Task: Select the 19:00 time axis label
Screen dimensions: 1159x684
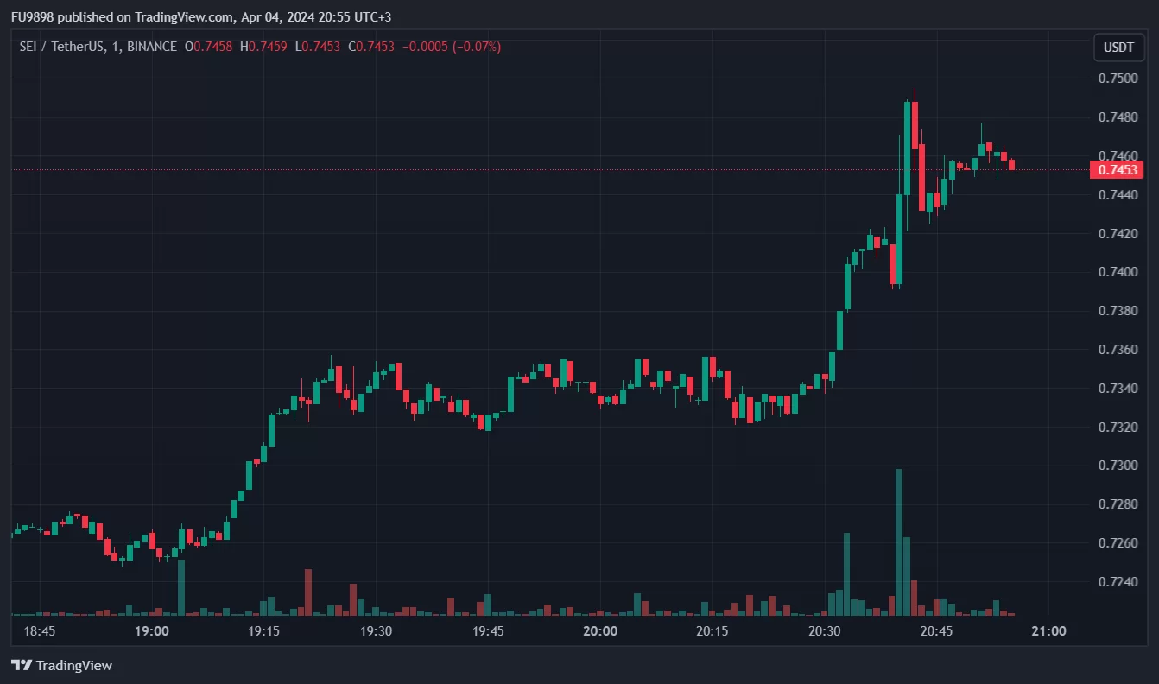Action: pyautogui.click(x=152, y=631)
